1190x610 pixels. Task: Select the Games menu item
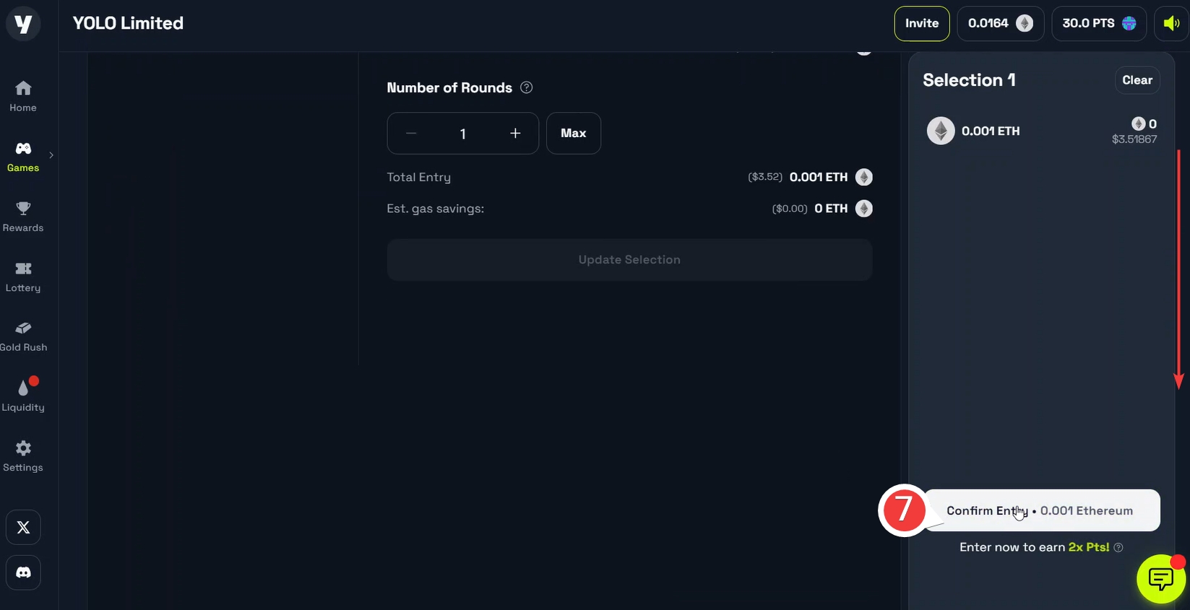coord(23,157)
